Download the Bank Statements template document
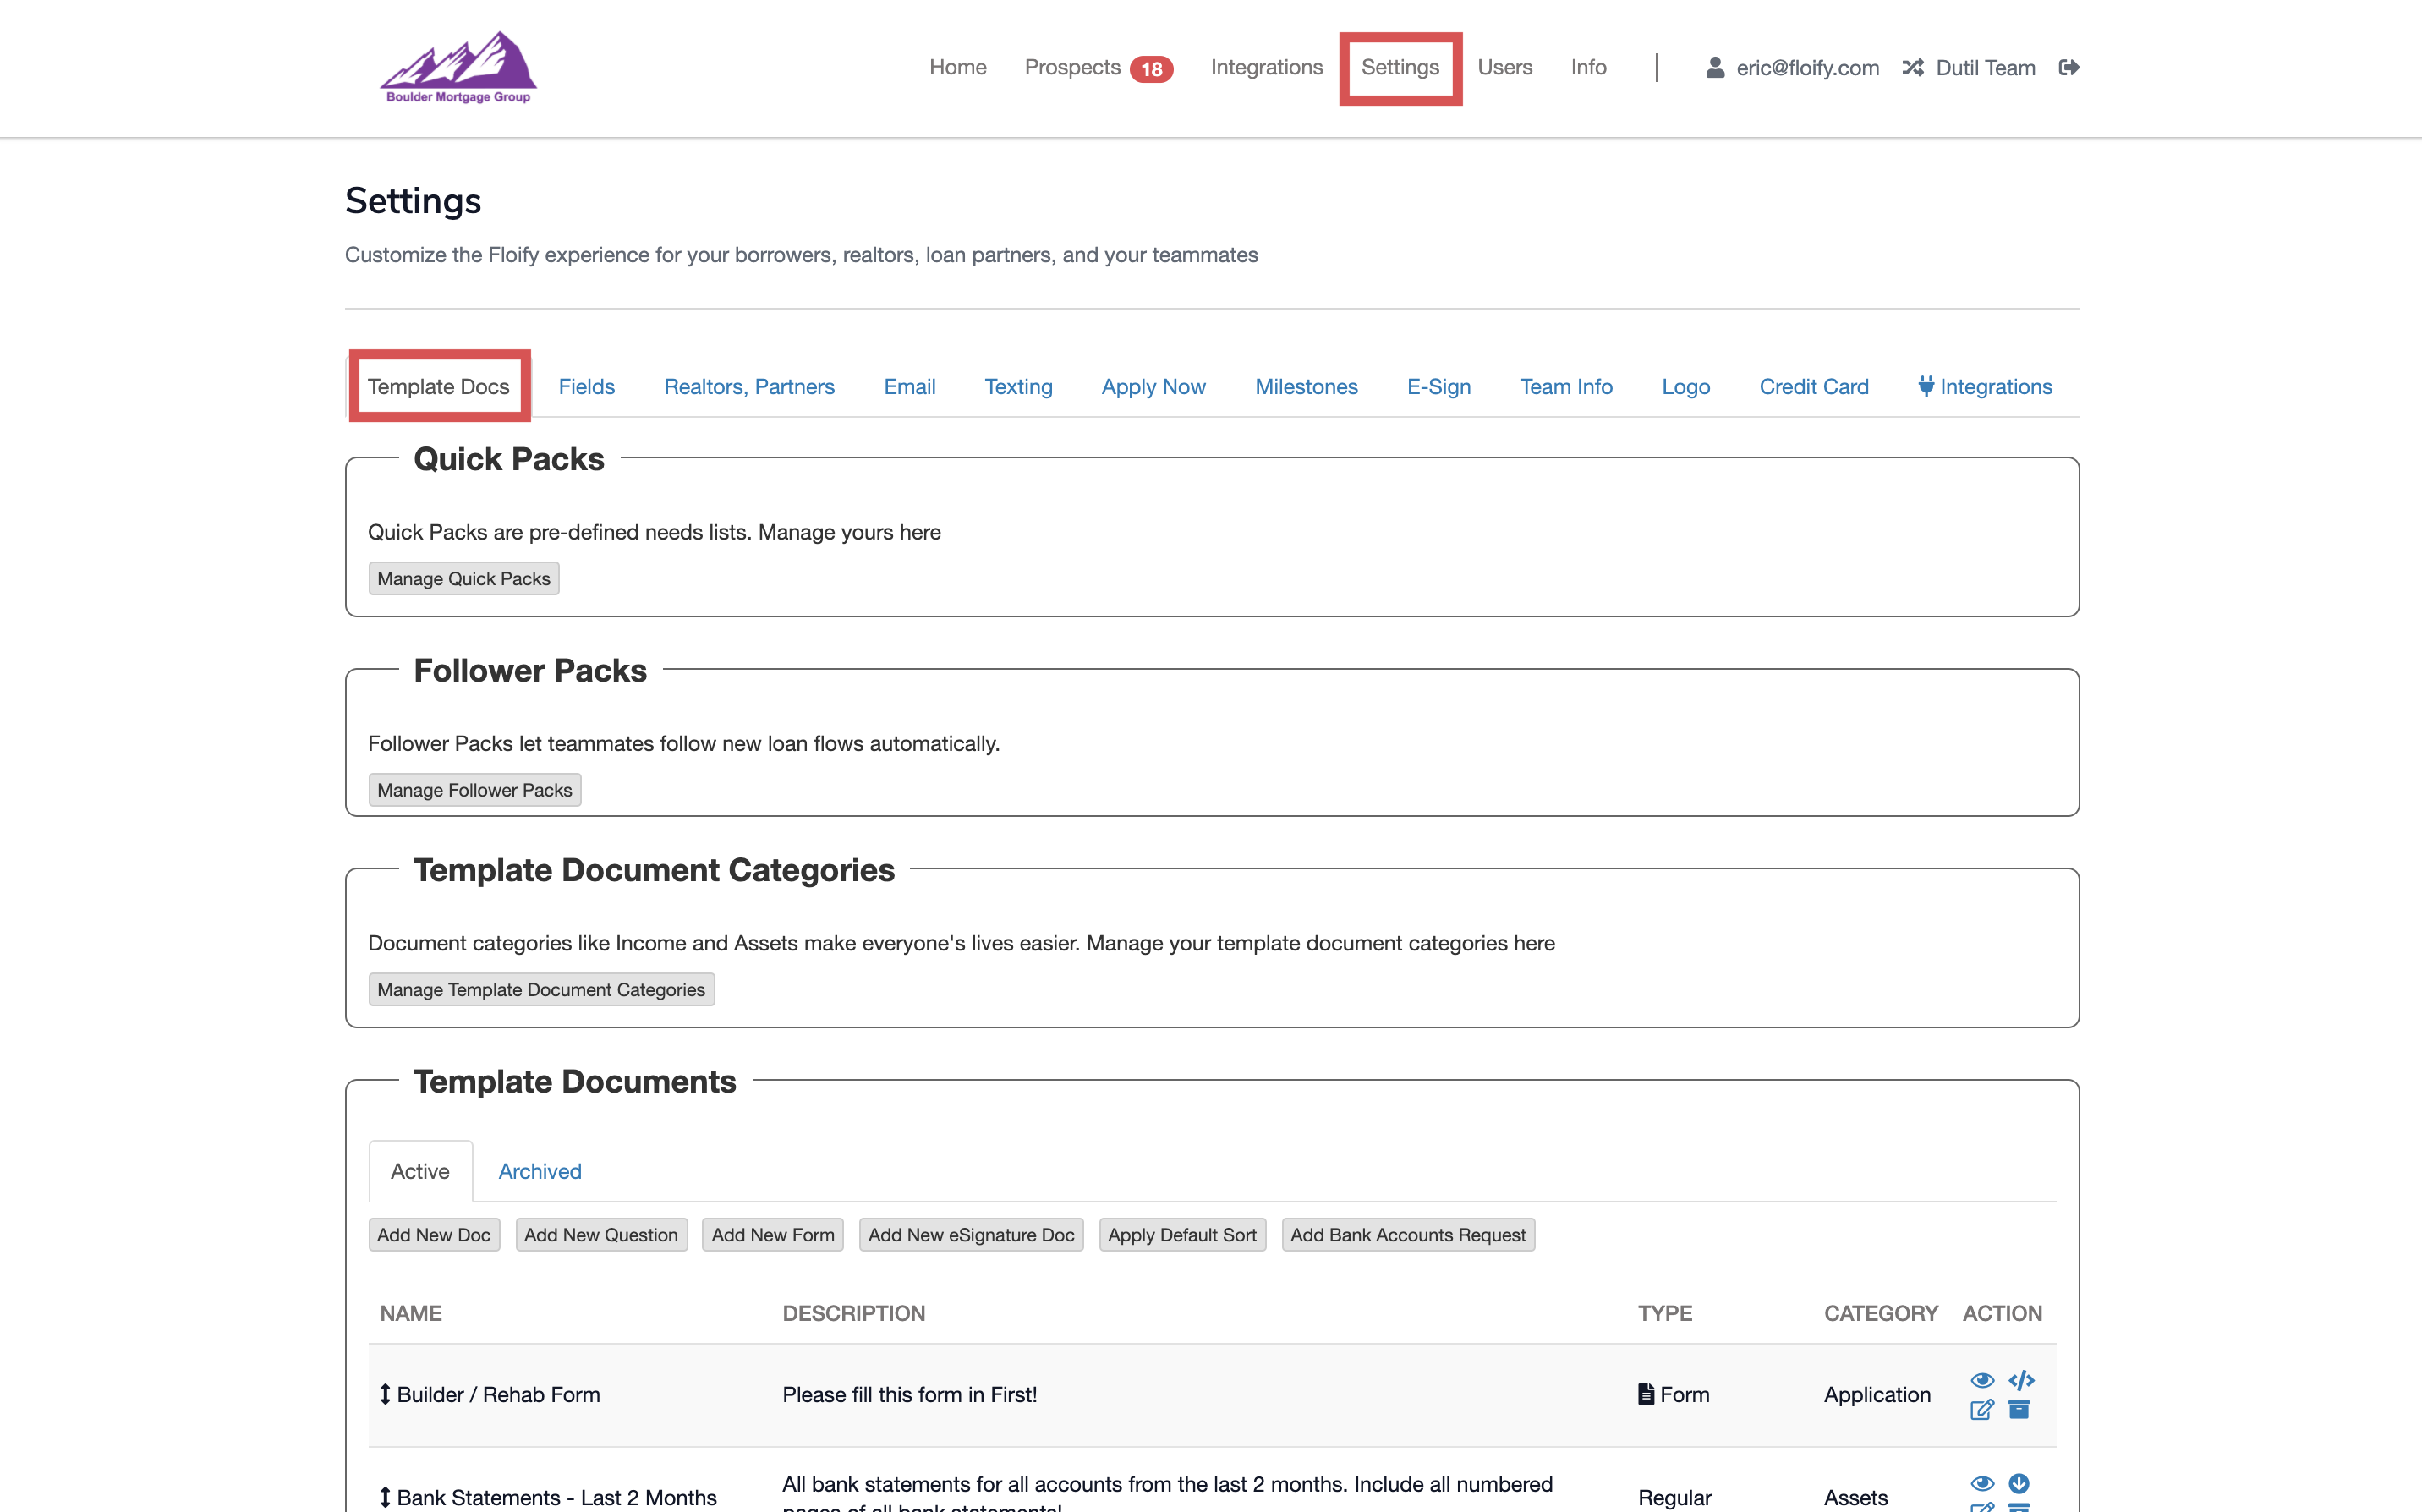Screen dimensions: 2422x1512 point(2019,1484)
